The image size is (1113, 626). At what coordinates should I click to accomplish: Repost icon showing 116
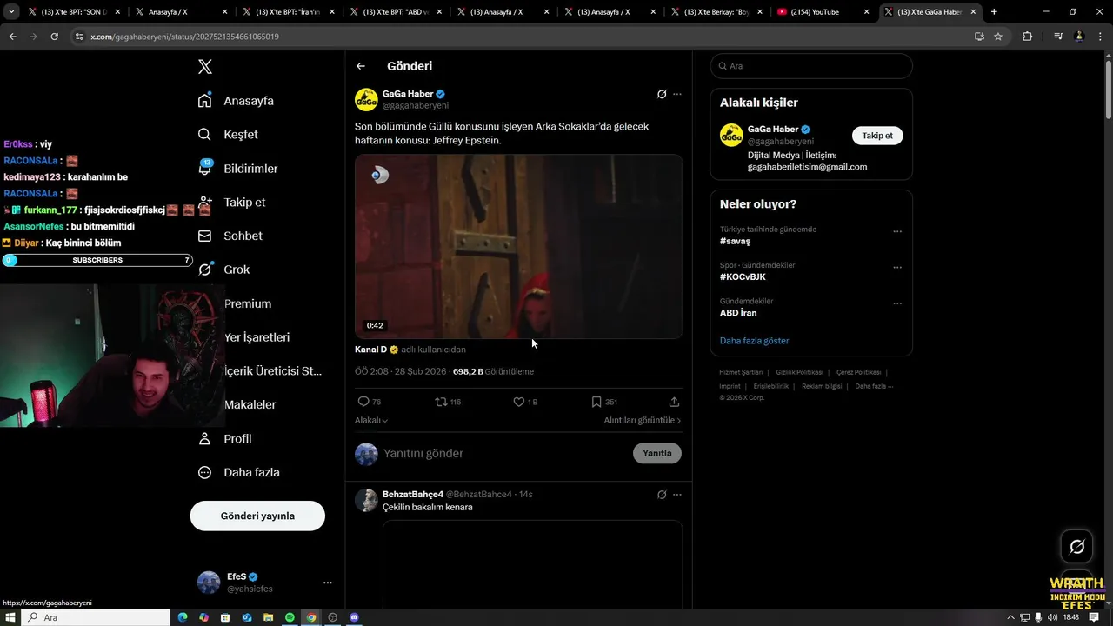pos(441,402)
